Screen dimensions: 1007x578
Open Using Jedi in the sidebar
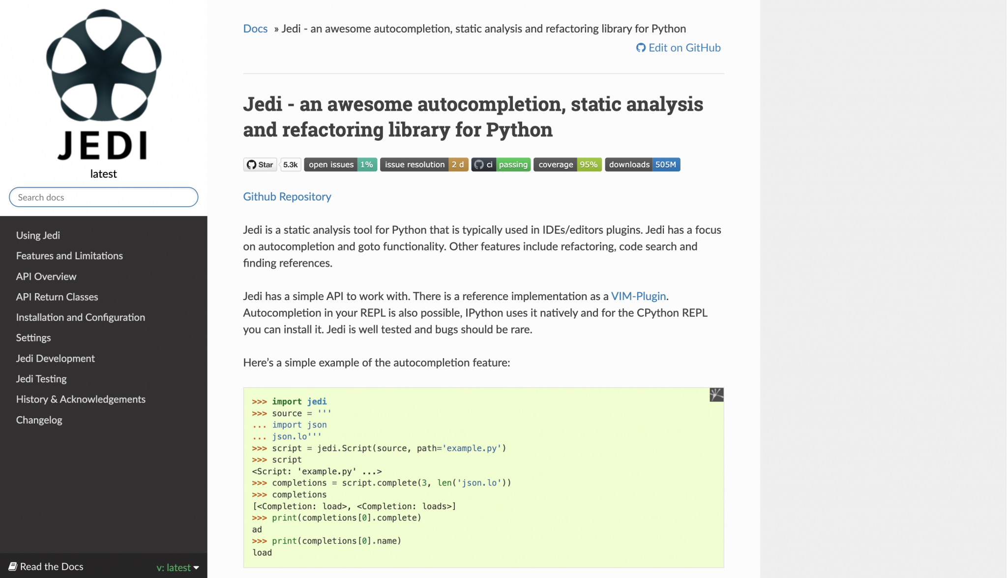click(38, 235)
